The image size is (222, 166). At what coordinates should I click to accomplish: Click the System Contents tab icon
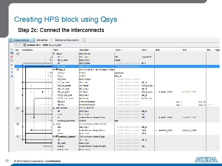11,40
